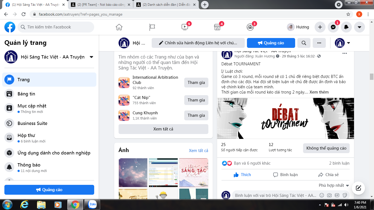
Task: Click Xem tất cả photos link
Action: [198, 151]
